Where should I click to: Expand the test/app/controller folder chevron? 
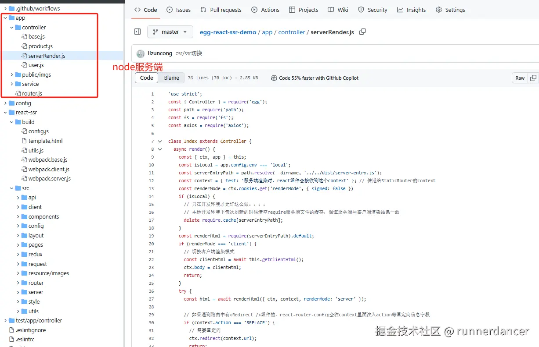pyautogui.click(x=5, y=321)
